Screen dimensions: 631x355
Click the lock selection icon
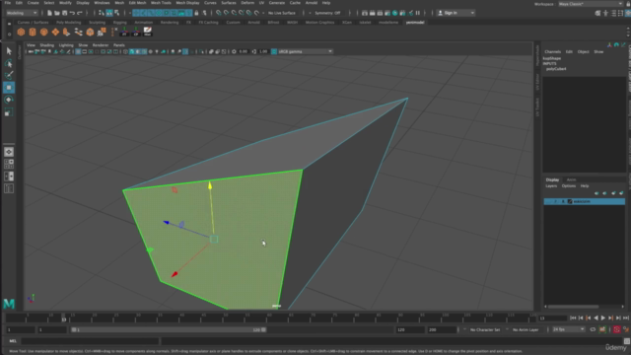(x=196, y=13)
